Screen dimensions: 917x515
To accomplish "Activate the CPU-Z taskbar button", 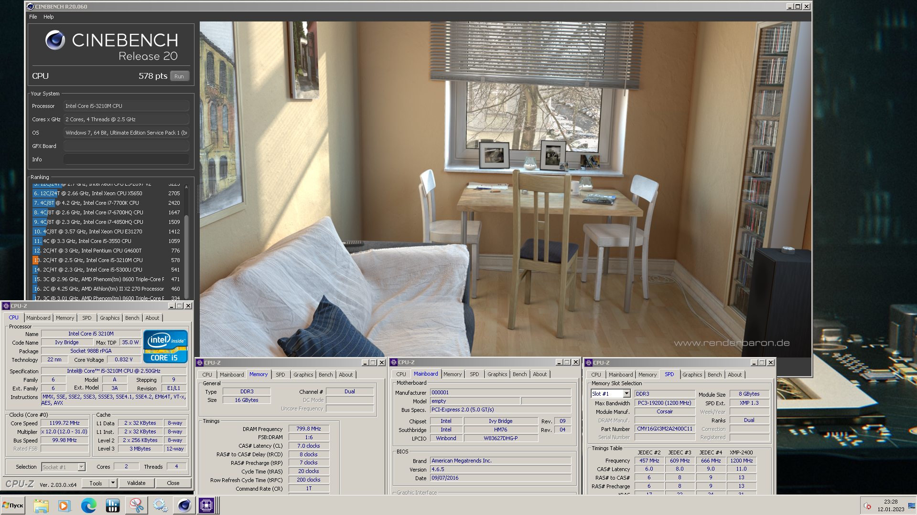I will coord(207,505).
